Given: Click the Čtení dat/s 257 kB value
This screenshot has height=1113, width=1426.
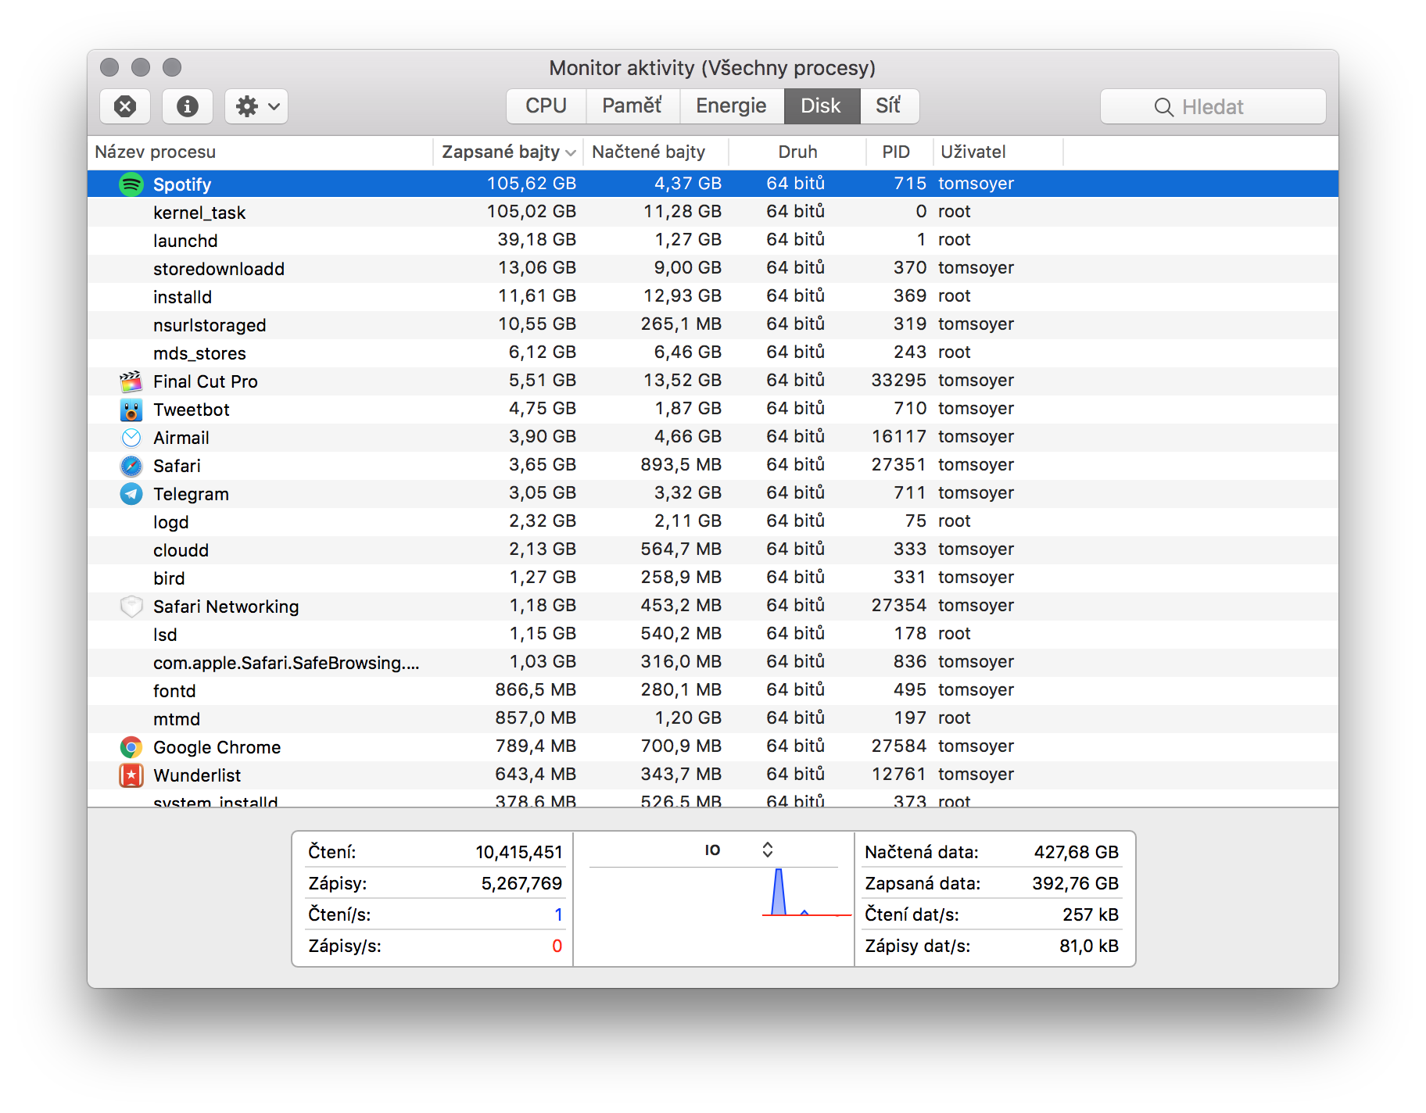Looking at the screenshot, I should (x=1091, y=914).
